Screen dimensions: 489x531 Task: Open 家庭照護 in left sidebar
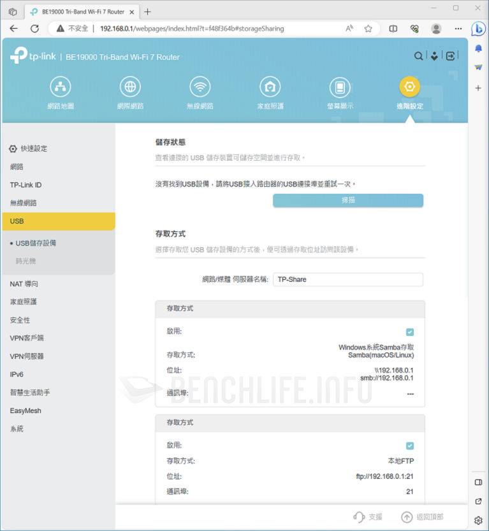point(23,302)
